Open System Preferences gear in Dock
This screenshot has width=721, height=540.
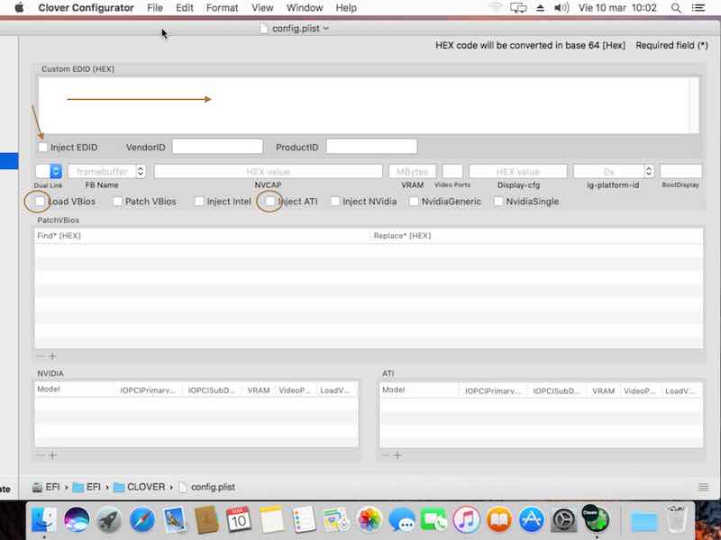coord(564,519)
